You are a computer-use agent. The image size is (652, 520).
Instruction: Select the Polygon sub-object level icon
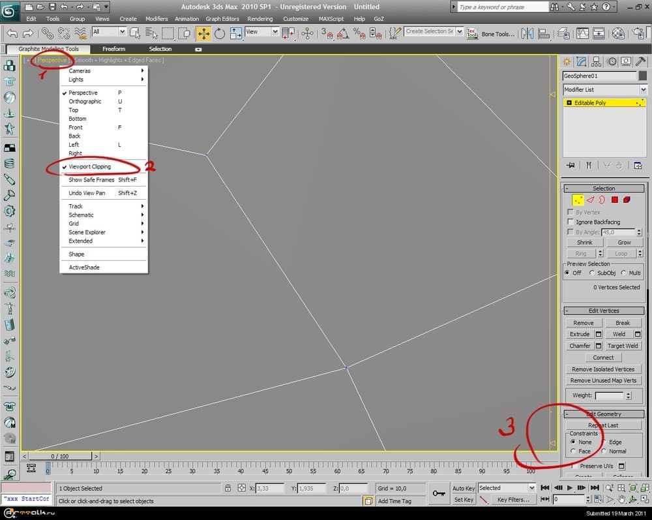click(x=614, y=200)
